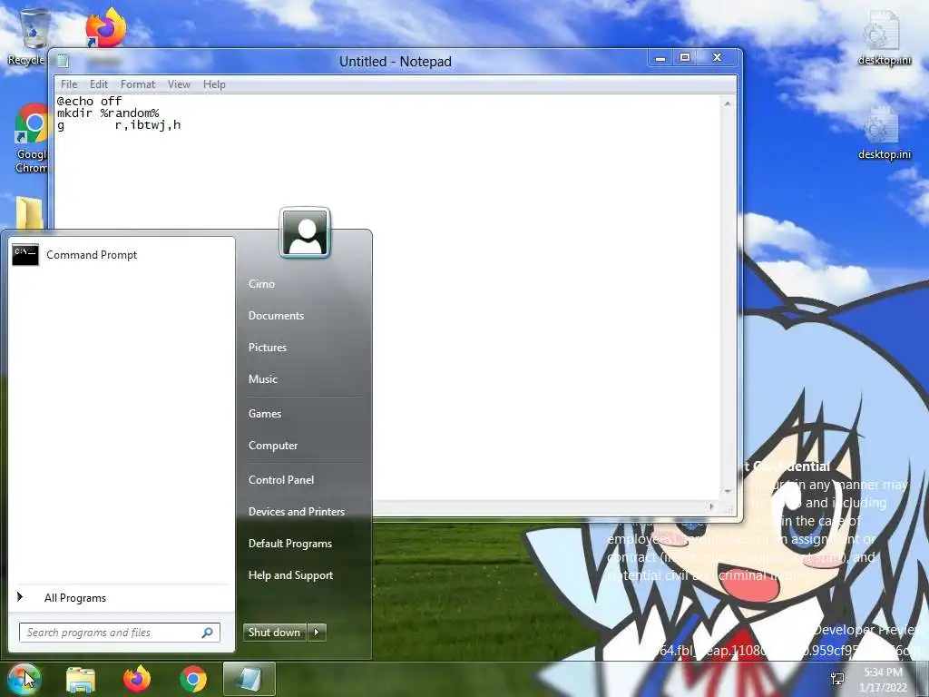Open the Cirno user folder link
The height and width of the screenshot is (697, 929).
pos(261,284)
